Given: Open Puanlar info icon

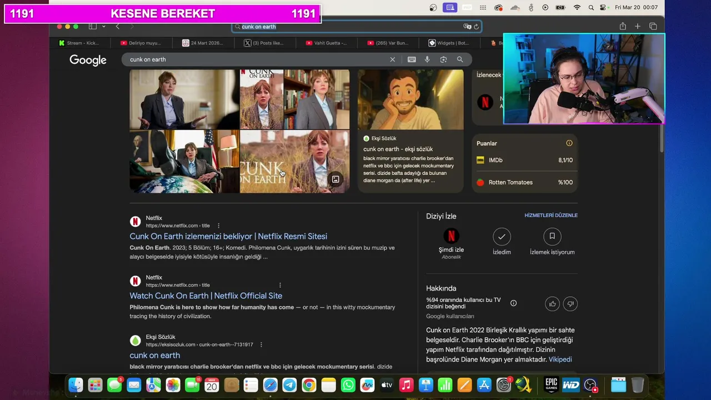Looking at the screenshot, I should [569, 143].
